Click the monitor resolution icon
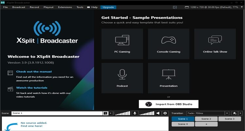 pyautogui.click(x=187, y=7)
